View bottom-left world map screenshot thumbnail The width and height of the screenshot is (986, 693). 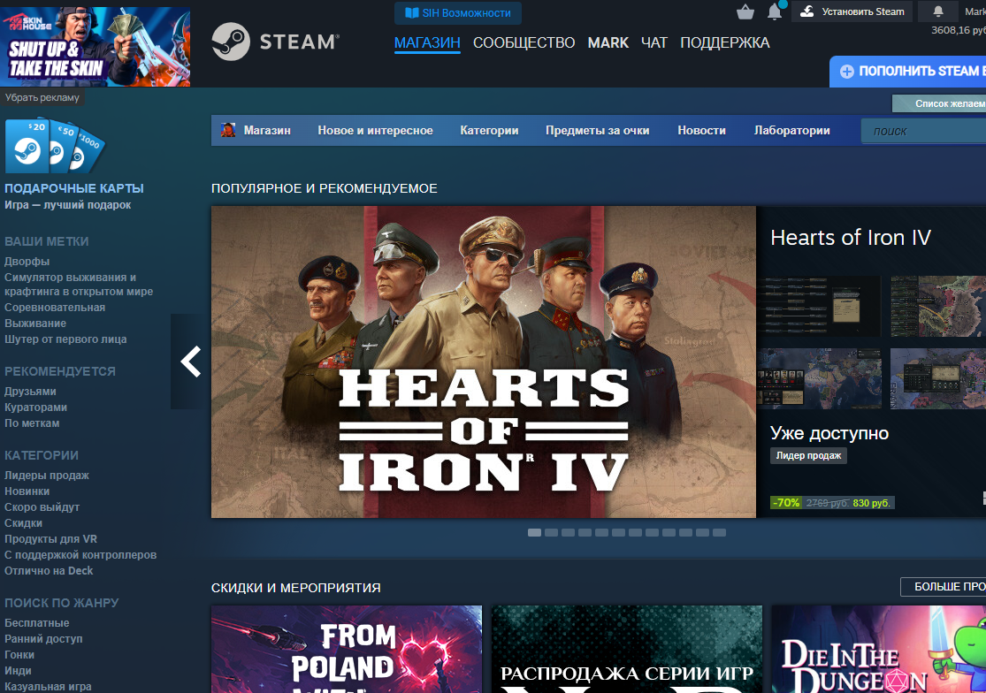click(x=820, y=379)
